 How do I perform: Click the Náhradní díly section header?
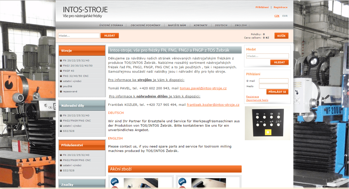82,105
